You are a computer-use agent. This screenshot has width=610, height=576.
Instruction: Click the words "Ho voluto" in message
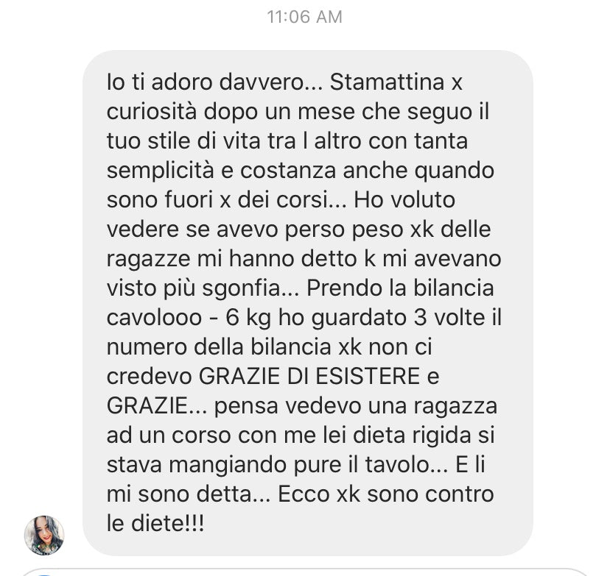coord(404,200)
